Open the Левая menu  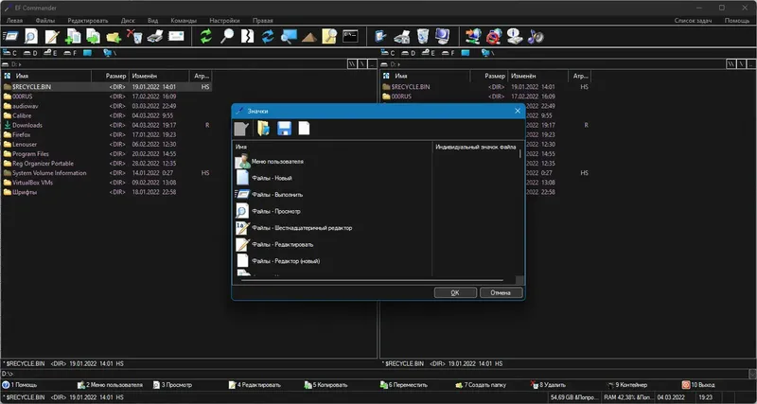pos(14,21)
